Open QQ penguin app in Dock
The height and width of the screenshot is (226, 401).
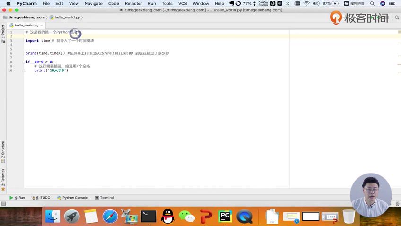click(167, 217)
